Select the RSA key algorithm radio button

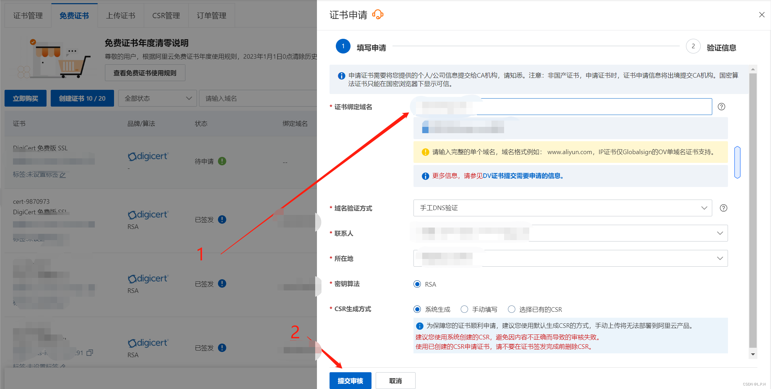coord(417,284)
